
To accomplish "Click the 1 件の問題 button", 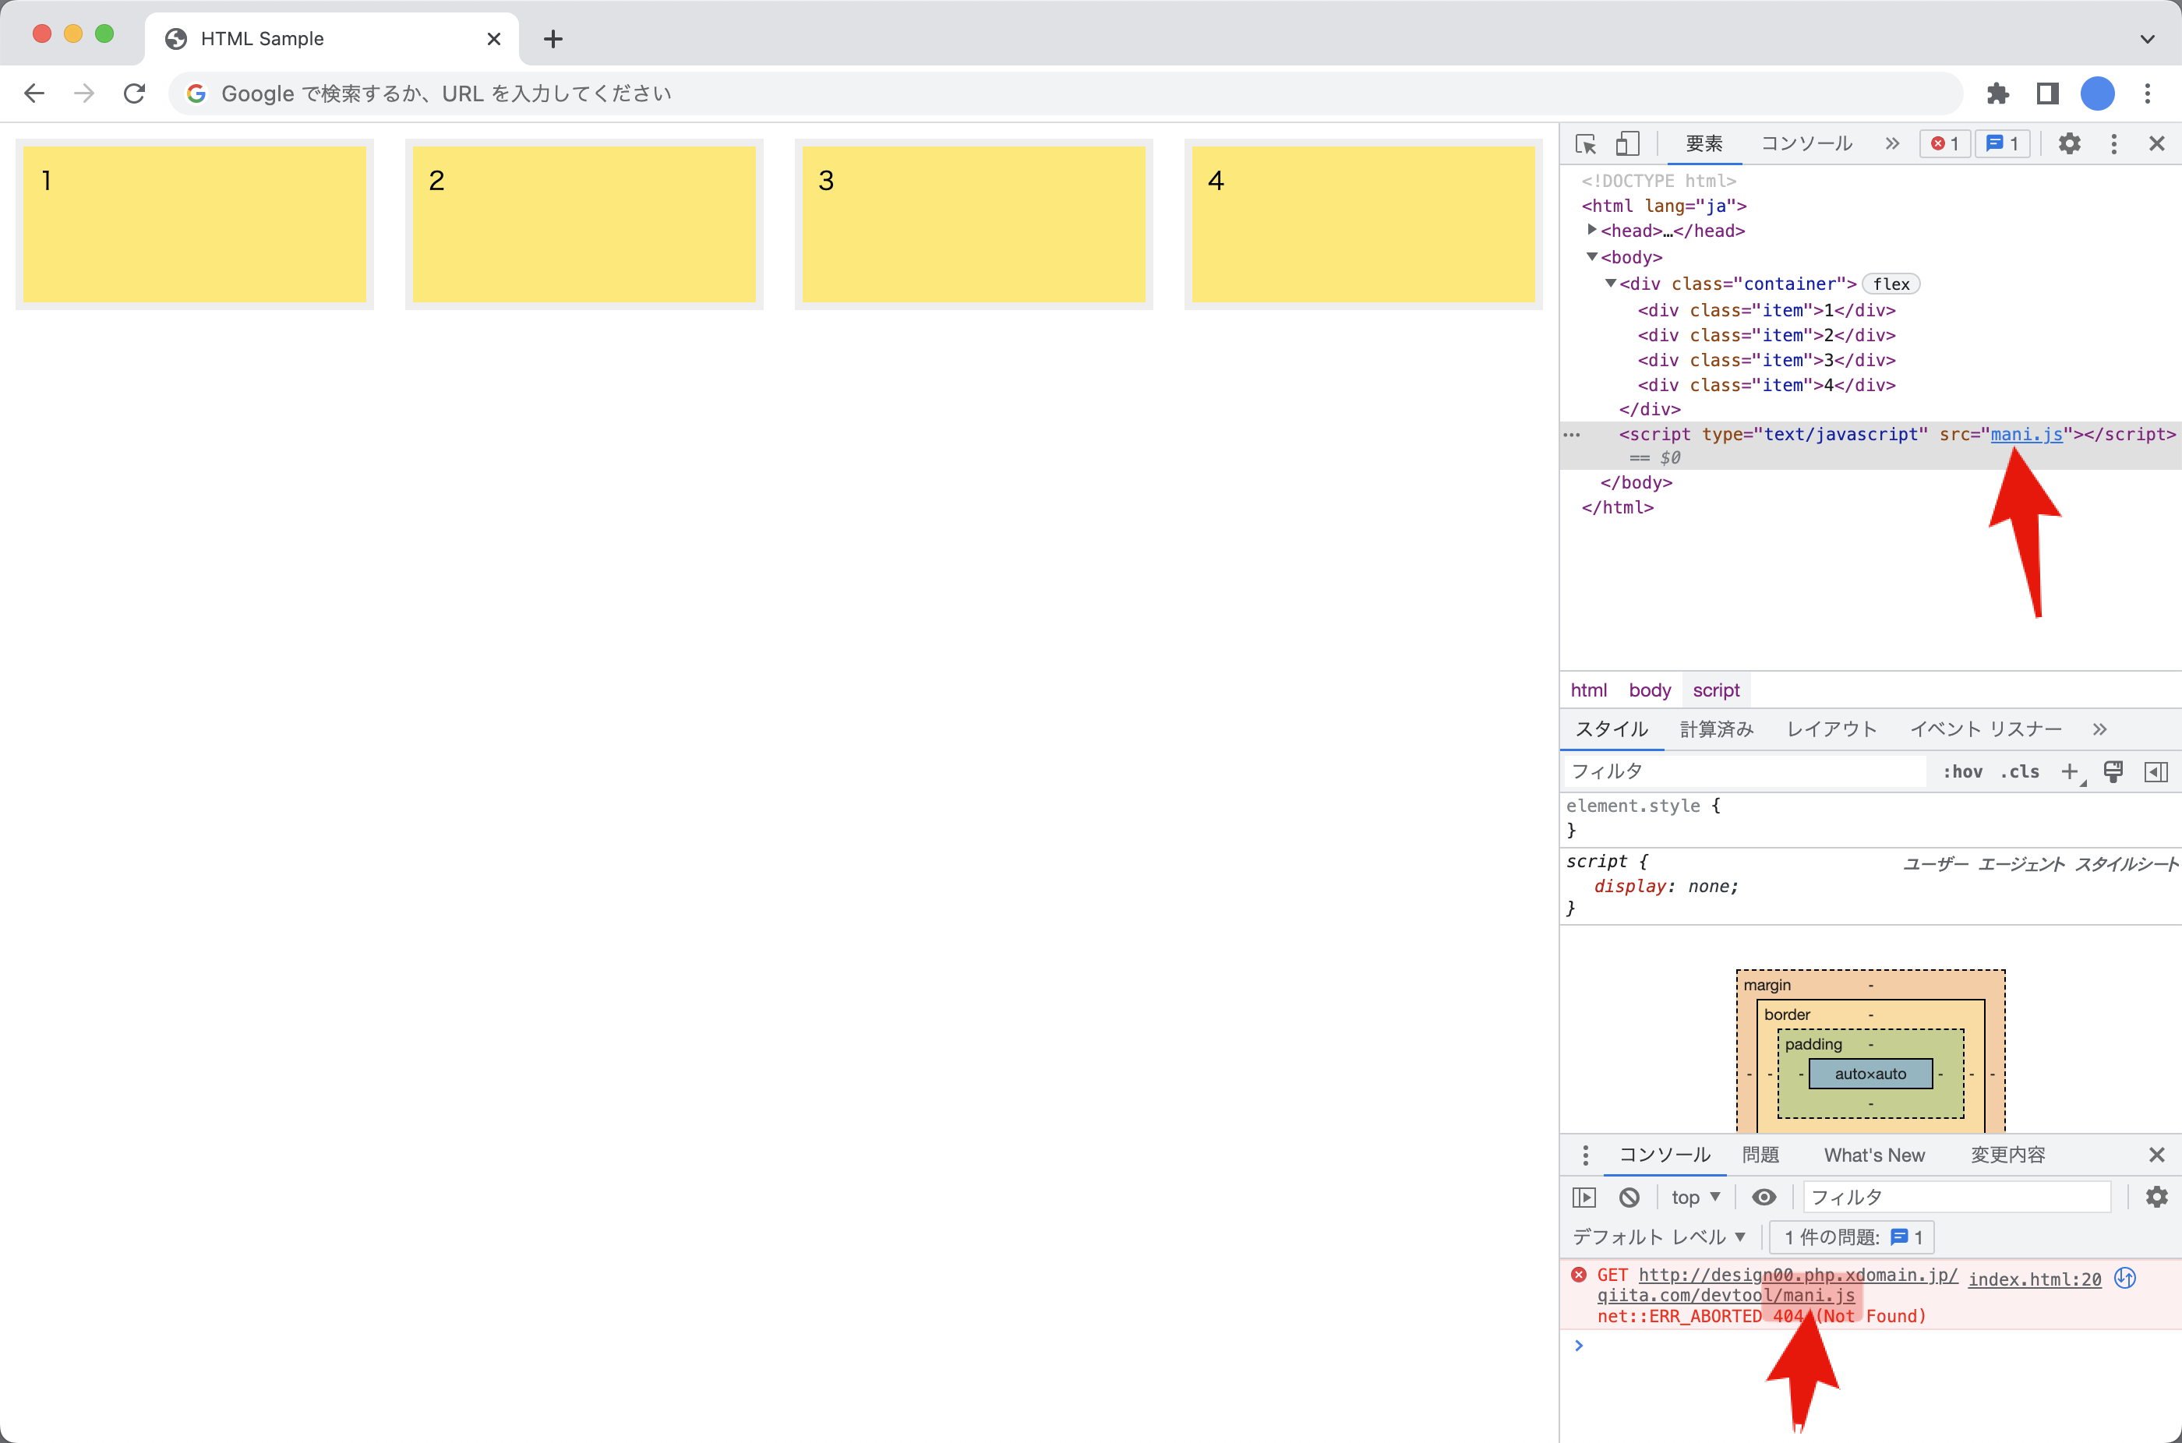I will [1852, 1237].
